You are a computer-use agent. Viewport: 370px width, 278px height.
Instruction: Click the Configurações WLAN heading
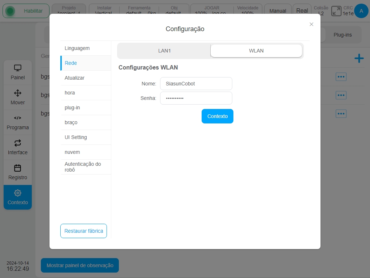coord(148,67)
